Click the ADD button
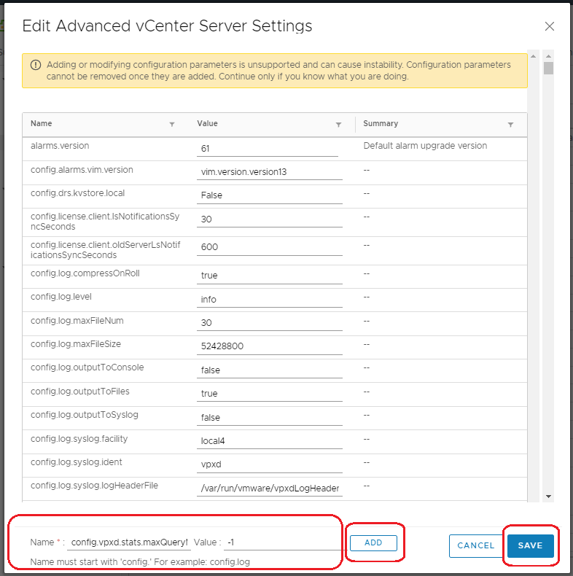 [x=373, y=543]
